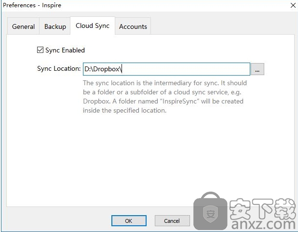Click the Sync Enabled label text

pos(65,50)
